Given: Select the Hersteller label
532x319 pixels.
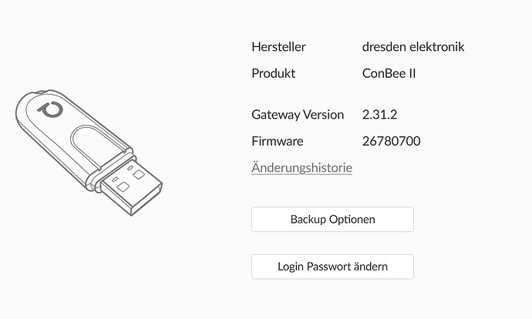Looking at the screenshot, I should coord(278,47).
